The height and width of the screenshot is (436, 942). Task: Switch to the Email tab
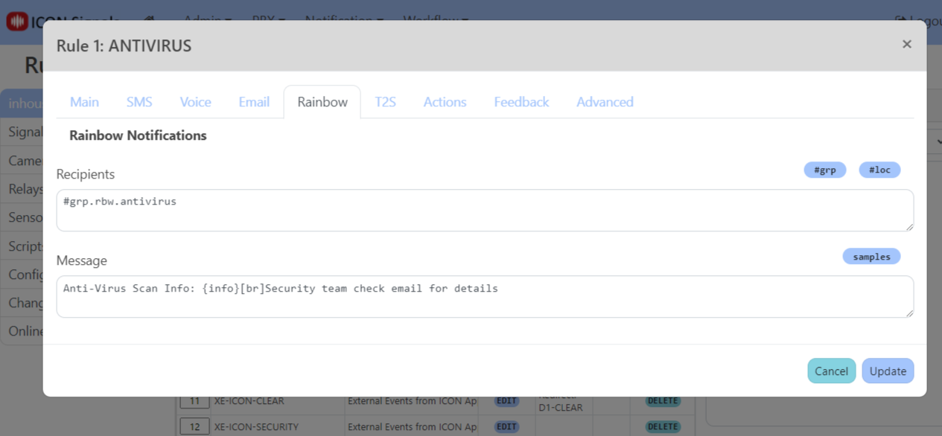click(x=254, y=102)
